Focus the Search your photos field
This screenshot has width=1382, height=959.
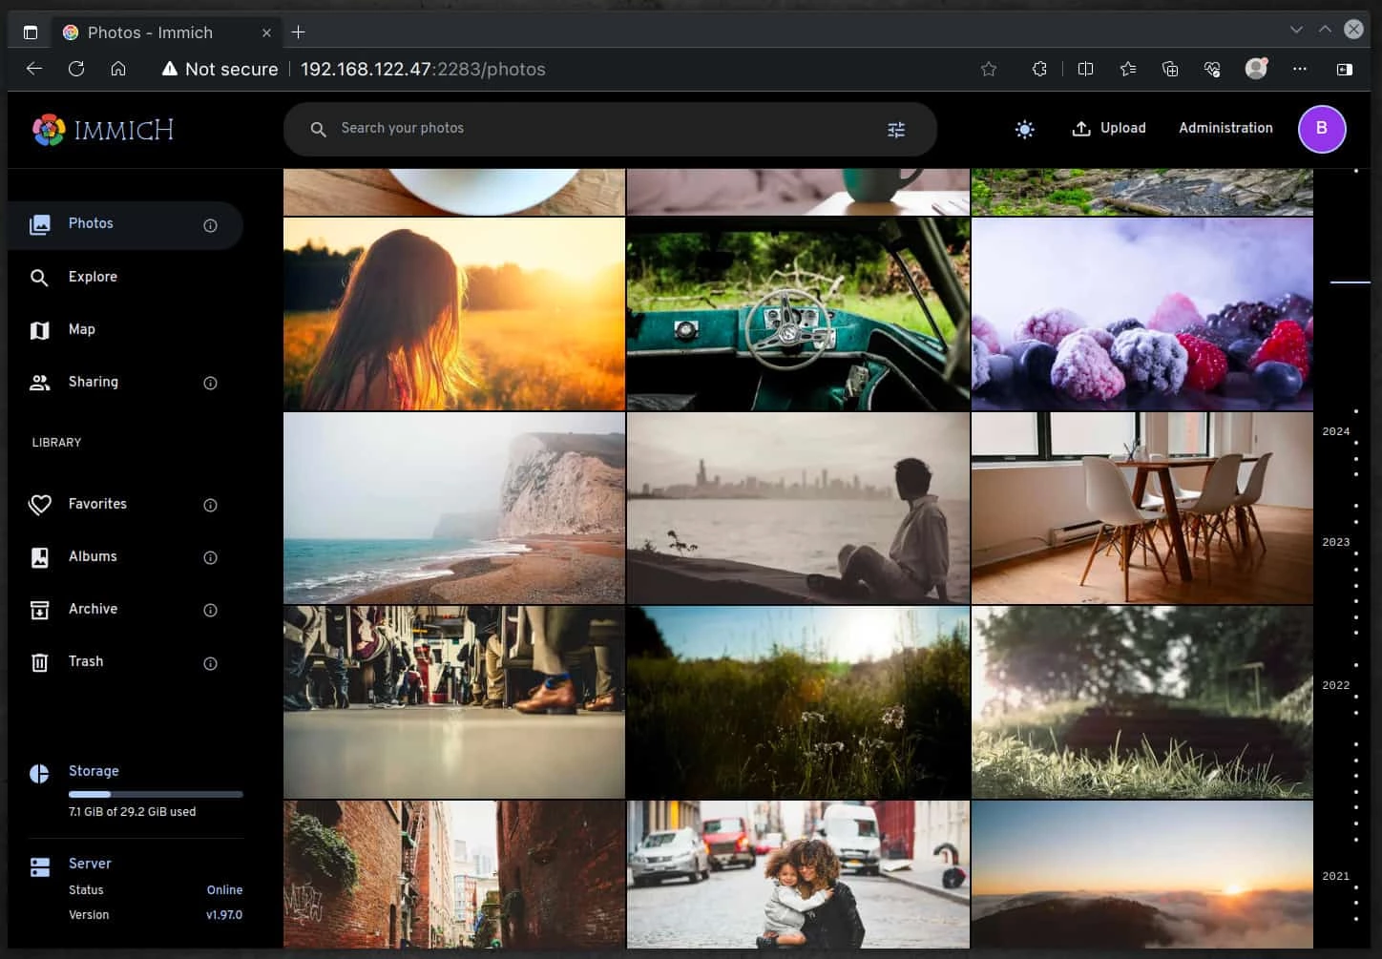610,129
